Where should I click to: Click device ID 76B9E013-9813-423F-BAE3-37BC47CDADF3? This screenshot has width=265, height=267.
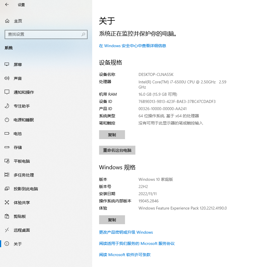(x=177, y=101)
